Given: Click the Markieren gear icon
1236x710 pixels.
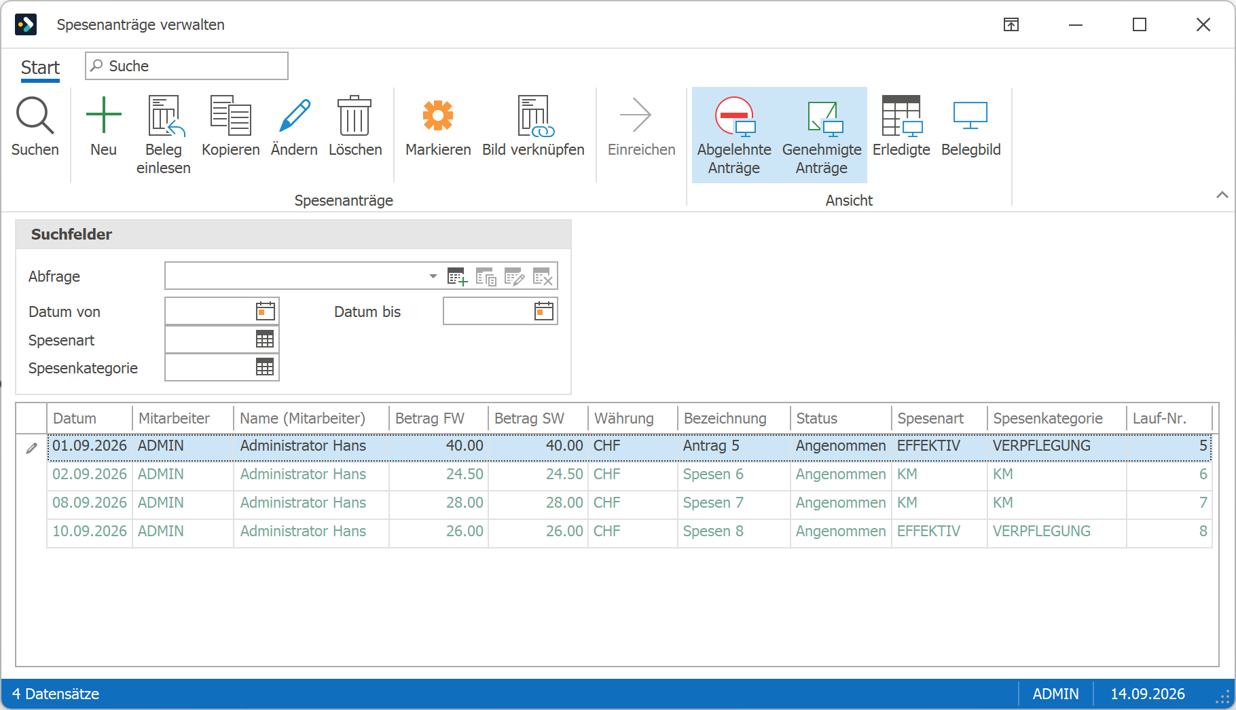Looking at the screenshot, I should 438,115.
